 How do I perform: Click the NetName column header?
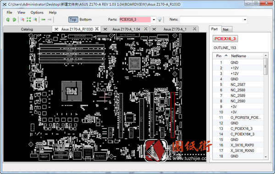click(247, 56)
